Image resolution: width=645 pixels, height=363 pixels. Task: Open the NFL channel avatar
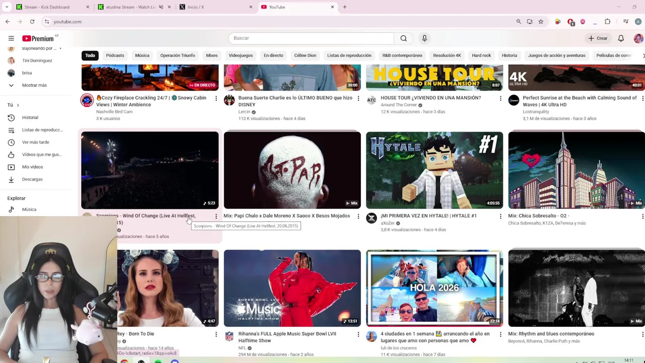229,336
